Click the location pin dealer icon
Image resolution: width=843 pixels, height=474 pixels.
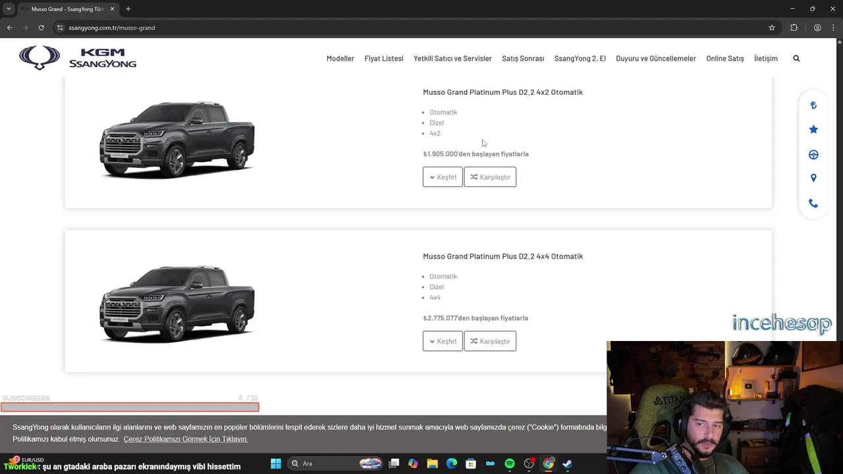(x=813, y=178)
